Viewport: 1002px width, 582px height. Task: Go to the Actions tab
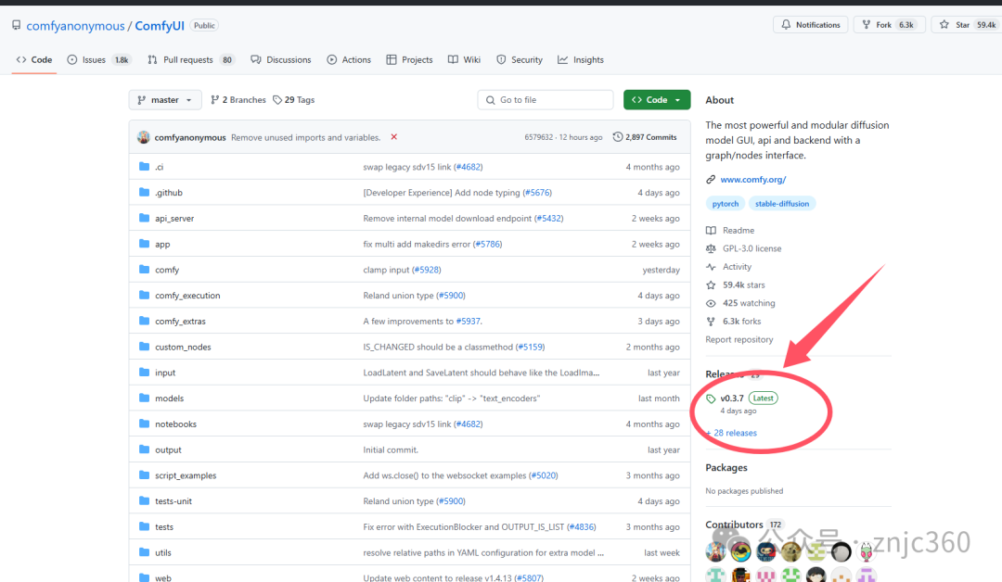tap(348, 59)
